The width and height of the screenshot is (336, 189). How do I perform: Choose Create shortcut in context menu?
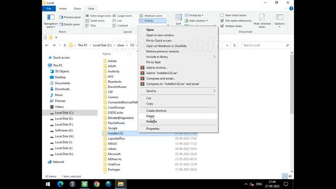[178, 111]
